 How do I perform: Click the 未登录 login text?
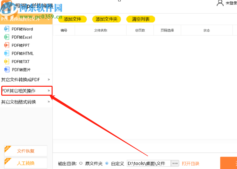coord(231,3)
